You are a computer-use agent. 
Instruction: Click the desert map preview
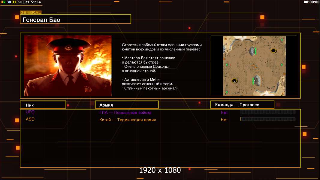[x=254, y=66]
